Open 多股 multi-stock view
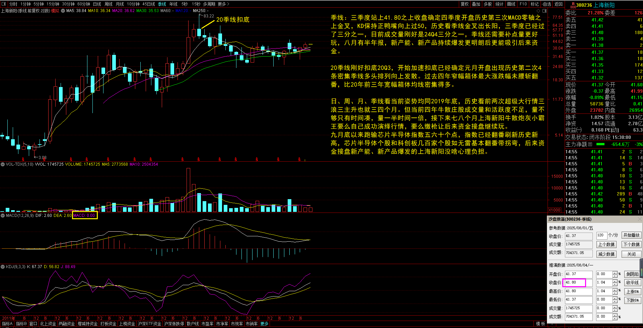 tap(488, 4)
